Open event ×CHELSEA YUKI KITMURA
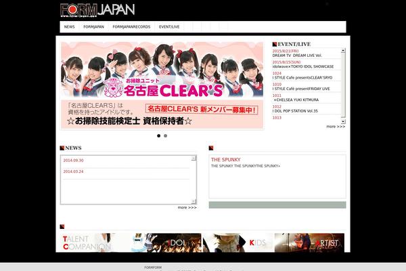 coord(296,100)
